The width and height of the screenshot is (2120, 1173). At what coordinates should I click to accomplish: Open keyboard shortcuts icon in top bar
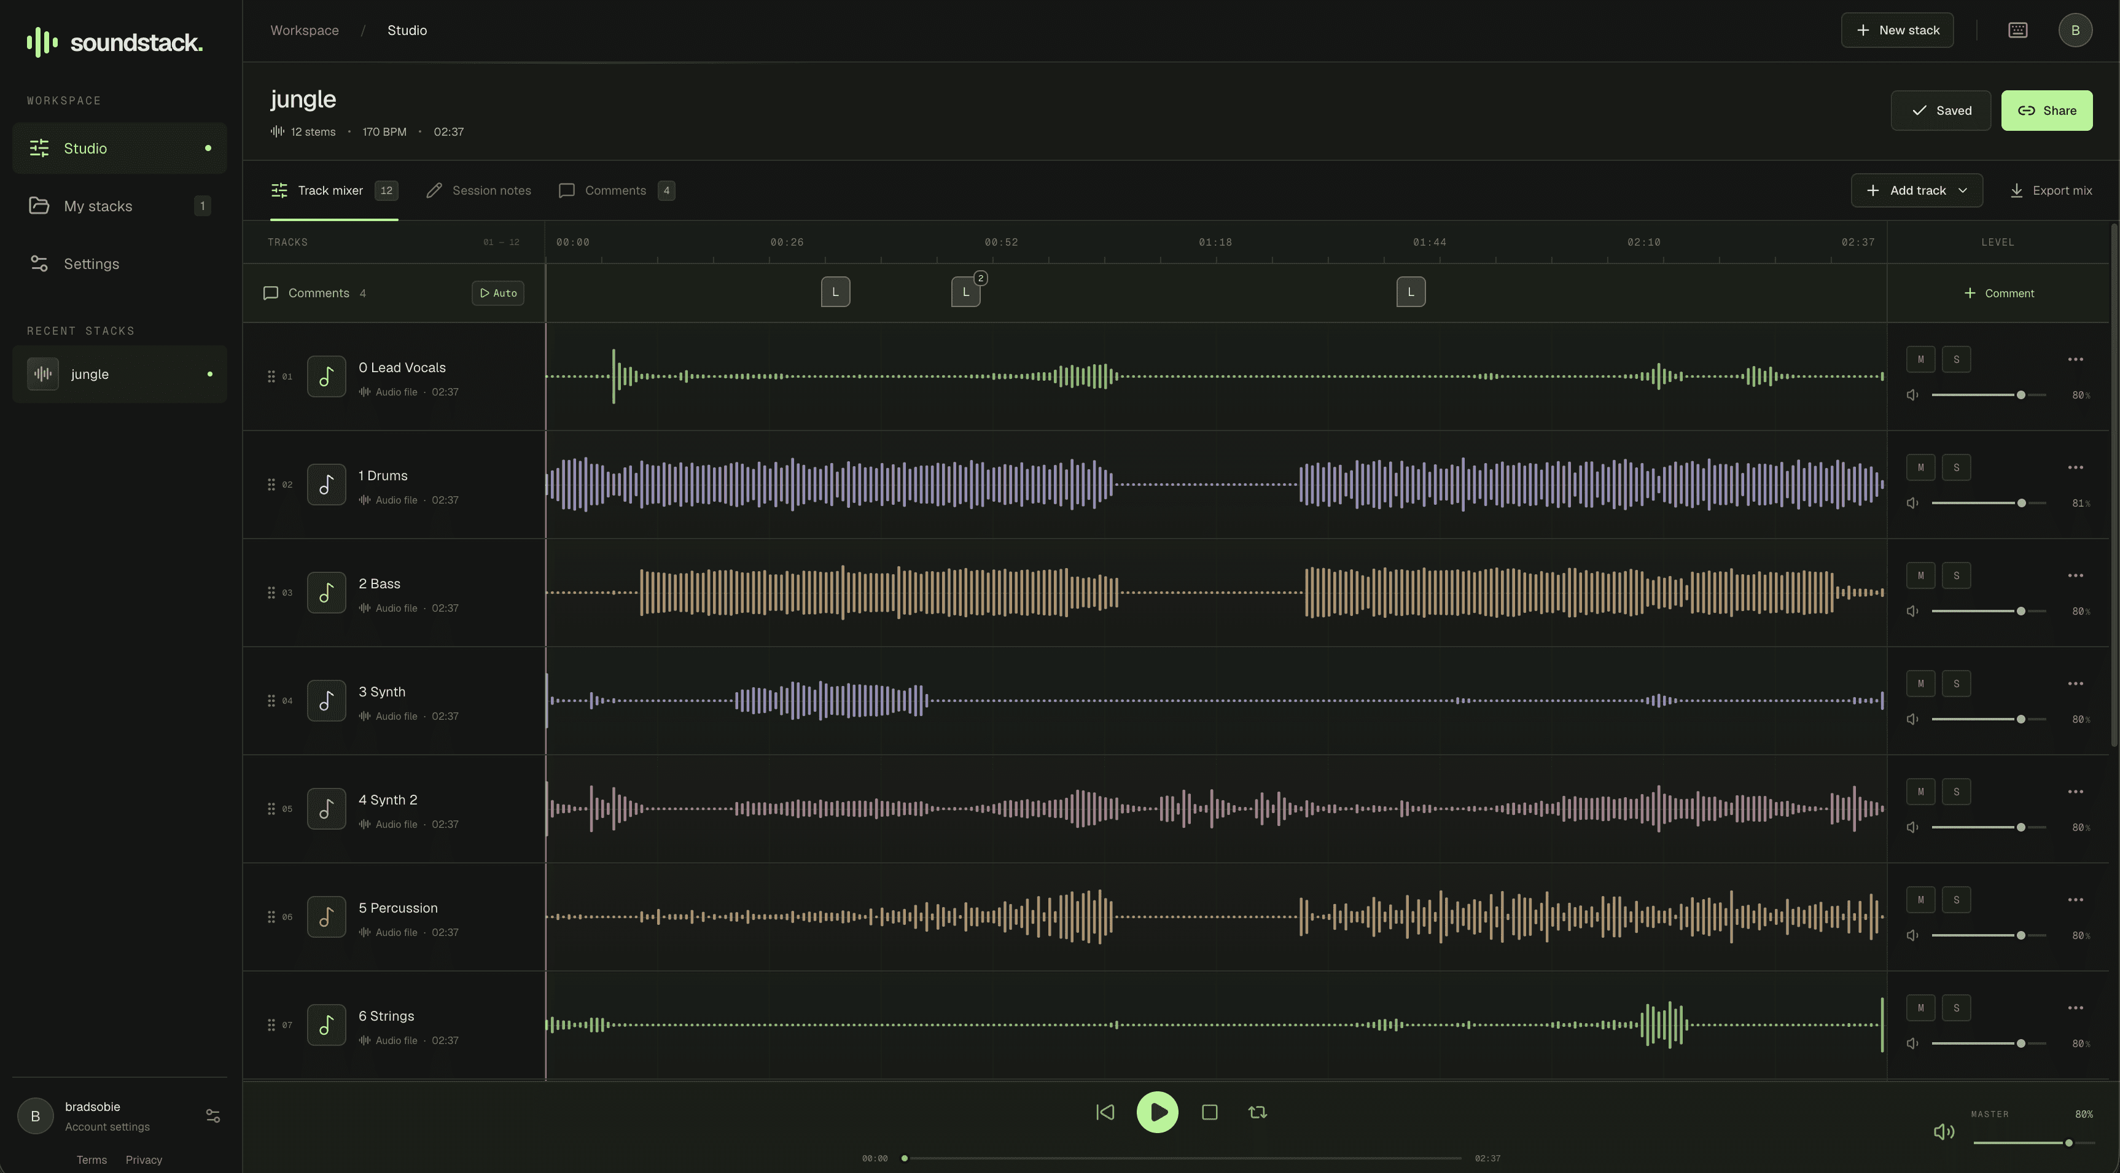pyautogui.click(x=2017, y=31)
